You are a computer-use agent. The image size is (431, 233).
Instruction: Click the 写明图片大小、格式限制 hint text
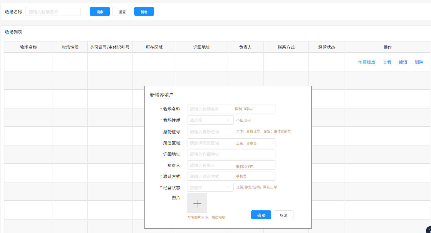pyautogui.click(x=206, y=217)
